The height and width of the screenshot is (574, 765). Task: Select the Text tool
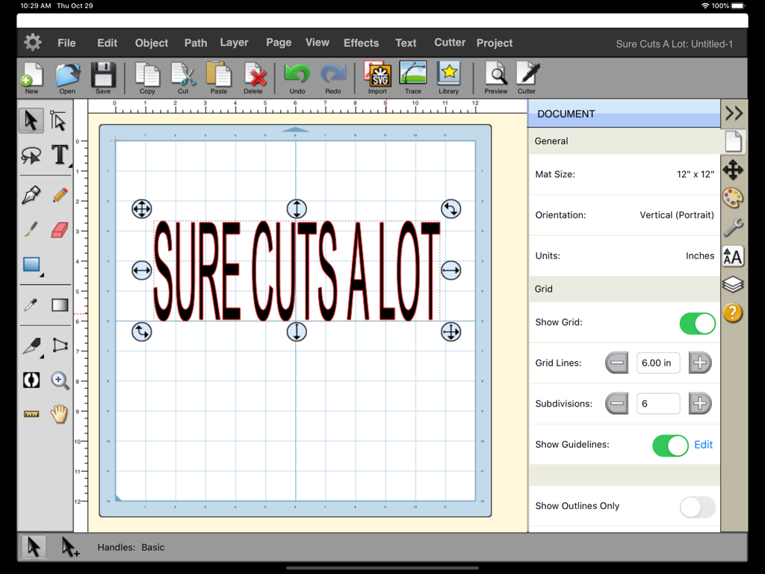coord(61,155)
